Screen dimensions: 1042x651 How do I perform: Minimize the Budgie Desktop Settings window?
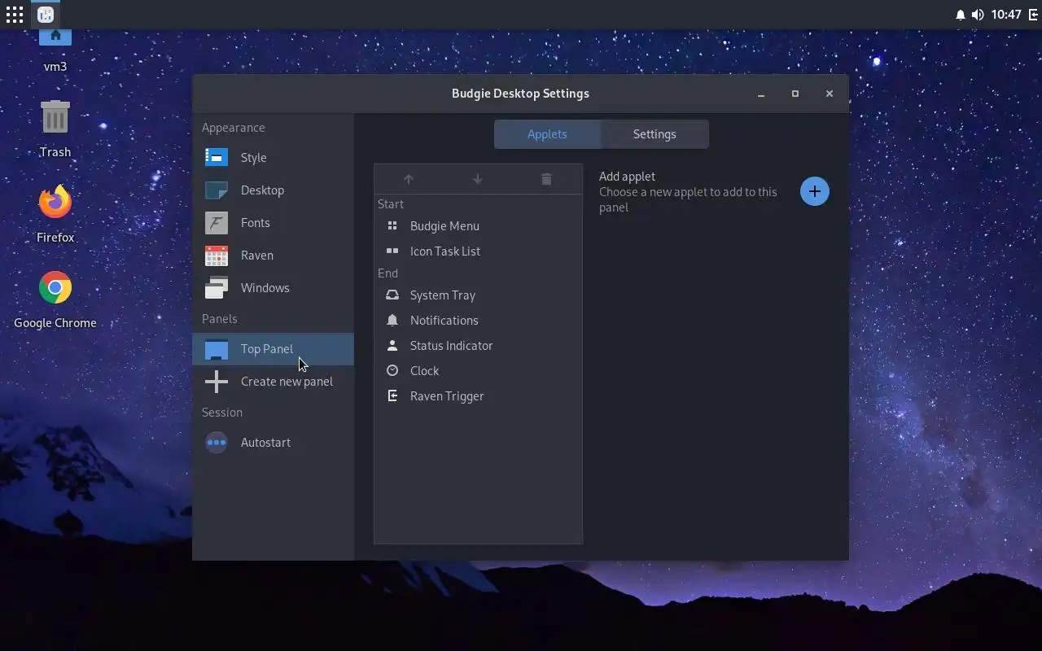[x=761, y=94]
